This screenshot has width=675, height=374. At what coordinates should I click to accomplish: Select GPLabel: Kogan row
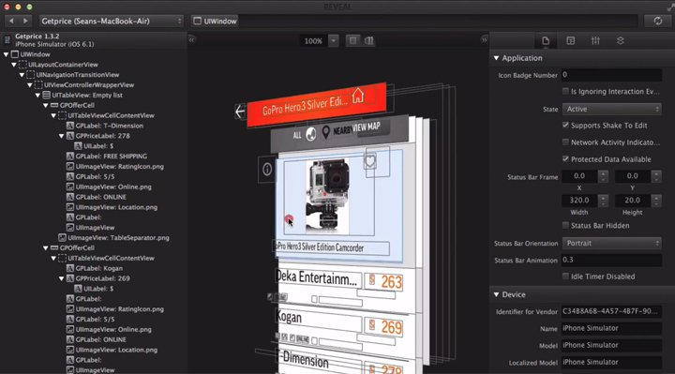(95, 268)
